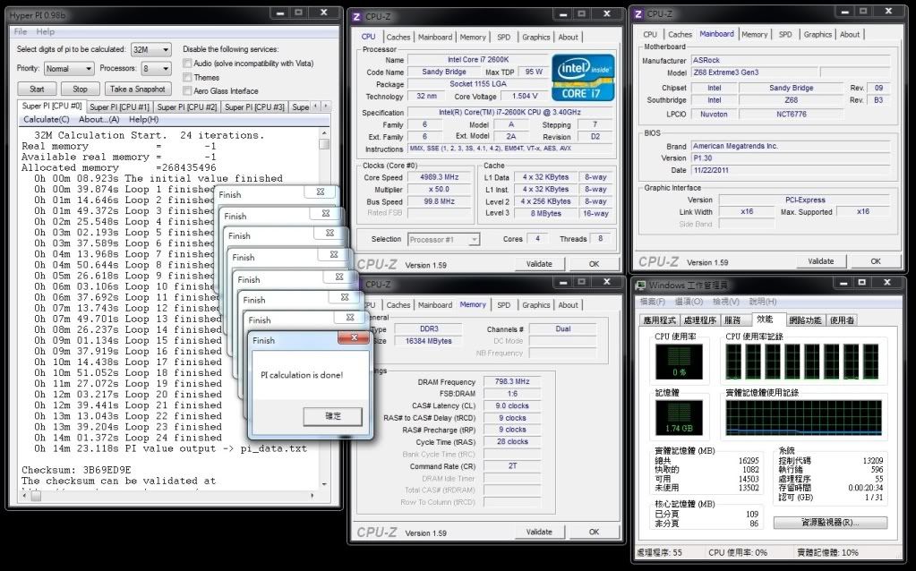
Task: Open the pi digits dropdown showing 32M
Action: pyautogui.click(x=151, y=49)
